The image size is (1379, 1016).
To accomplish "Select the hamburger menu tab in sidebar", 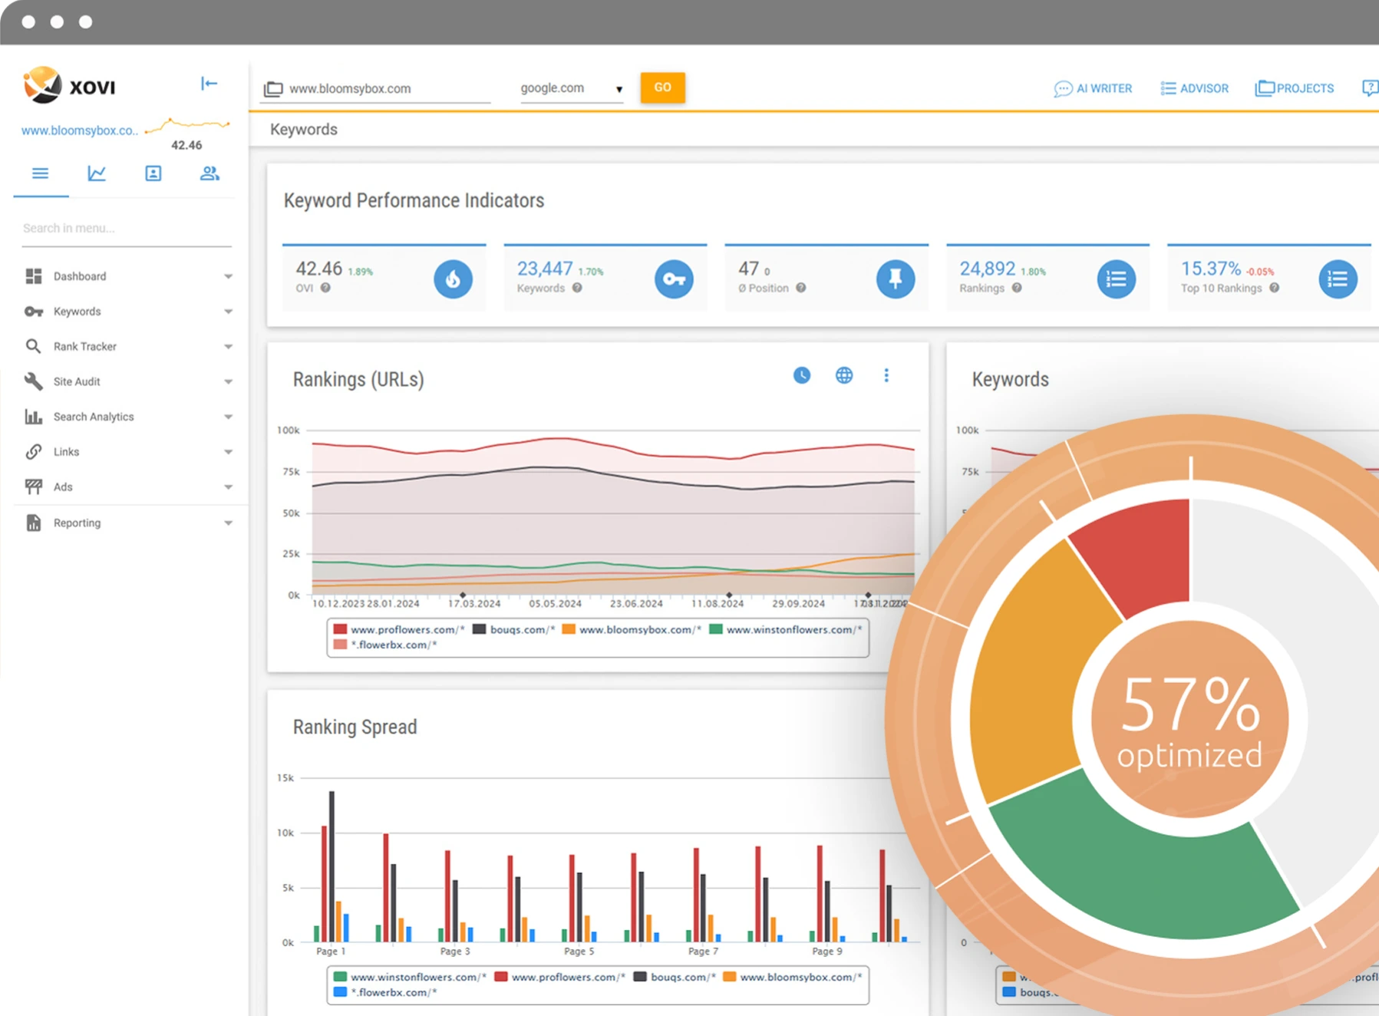I will (41, 173).
